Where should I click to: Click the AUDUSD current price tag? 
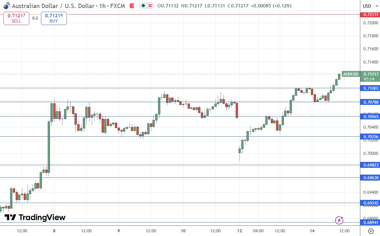click(351, 74)
